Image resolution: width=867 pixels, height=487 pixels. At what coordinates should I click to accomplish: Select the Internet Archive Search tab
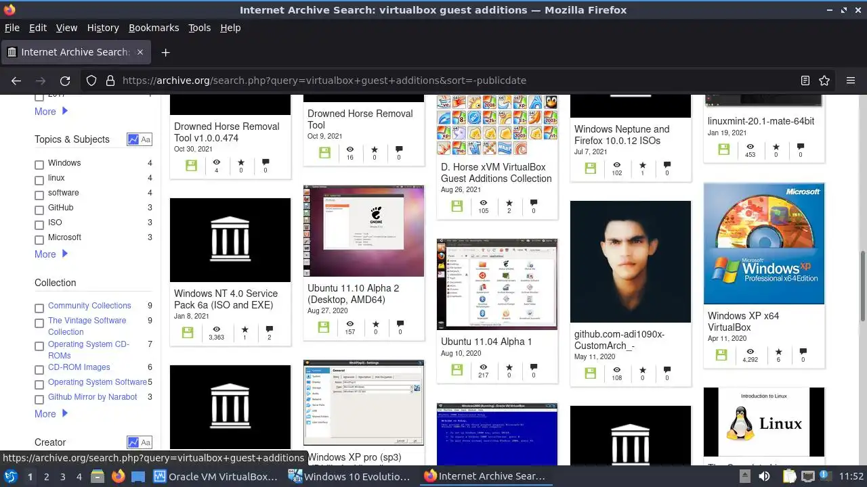[75, 52]
